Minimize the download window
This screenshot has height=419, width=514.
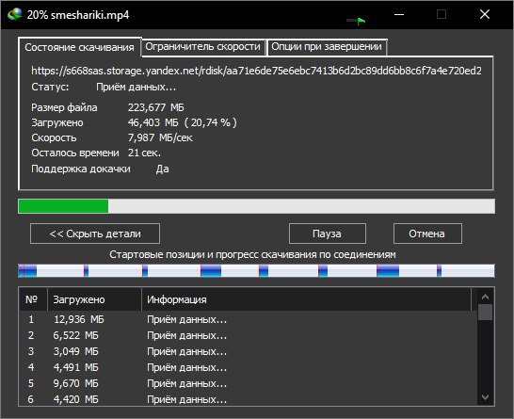399,14
